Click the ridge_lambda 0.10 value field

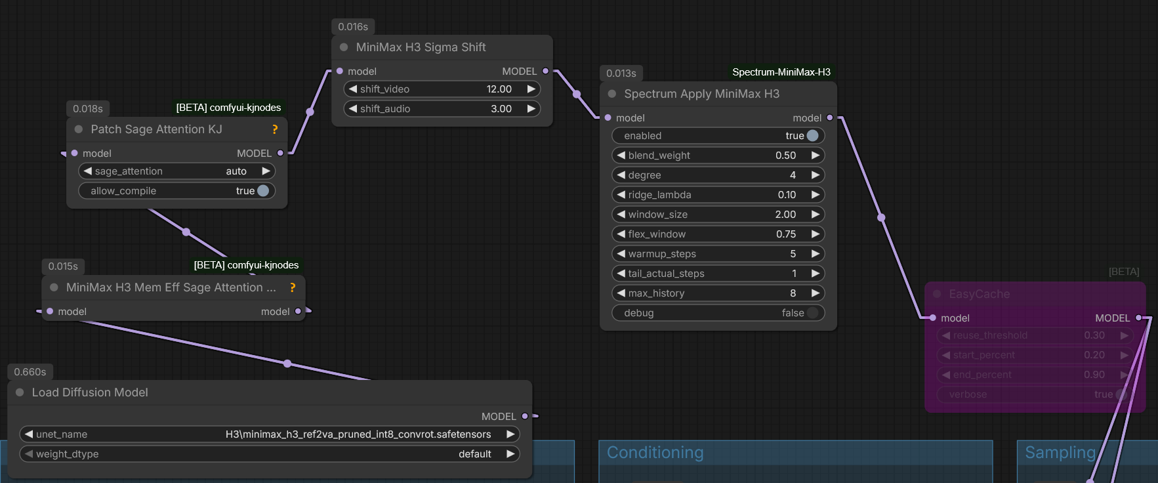coord(787,194)
